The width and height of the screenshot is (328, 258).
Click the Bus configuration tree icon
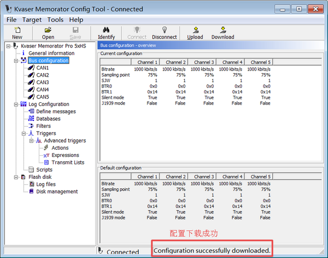tap(24, 61)
